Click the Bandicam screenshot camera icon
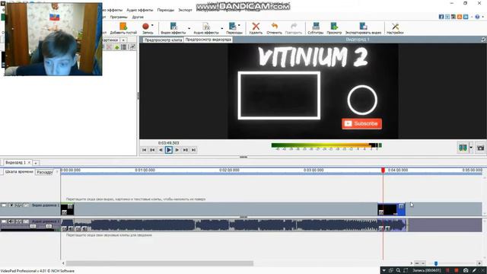The height and width of the screenshot is (274, 487). click(x=466, y=271)
